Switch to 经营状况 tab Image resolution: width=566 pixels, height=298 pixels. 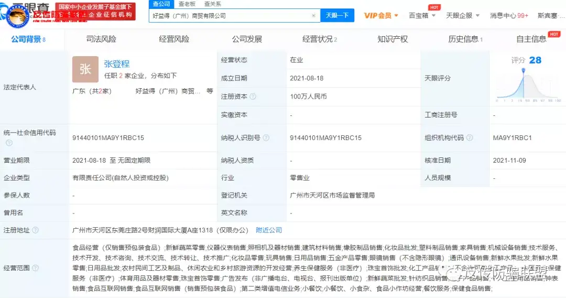(x=320, y=39)
